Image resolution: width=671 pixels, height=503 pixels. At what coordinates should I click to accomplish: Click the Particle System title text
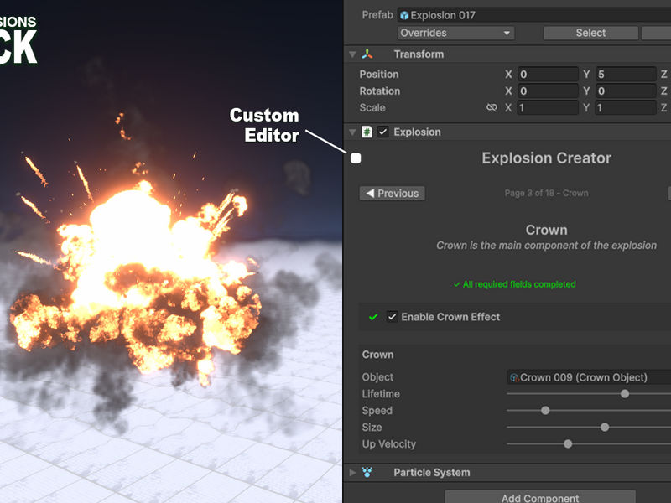point(432,472)
